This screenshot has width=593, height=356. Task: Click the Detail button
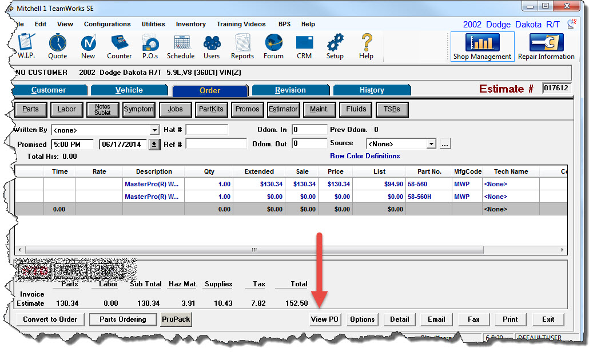point(399,319)
